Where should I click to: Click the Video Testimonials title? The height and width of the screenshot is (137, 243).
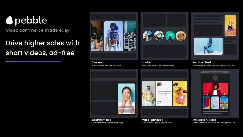click(x=153, y=120)
